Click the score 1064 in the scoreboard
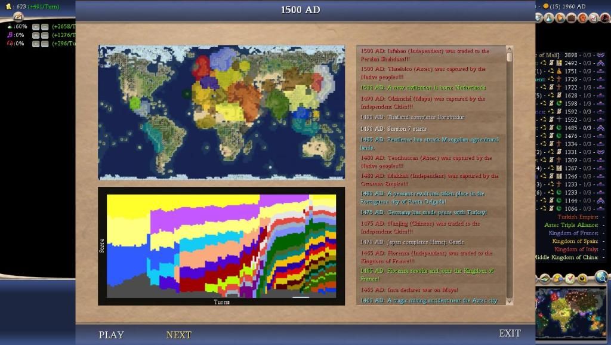 coord(571,208)
